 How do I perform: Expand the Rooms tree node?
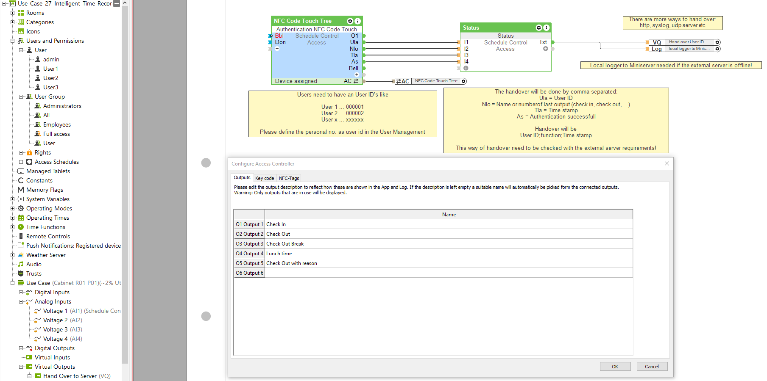(x=13, y=13)
